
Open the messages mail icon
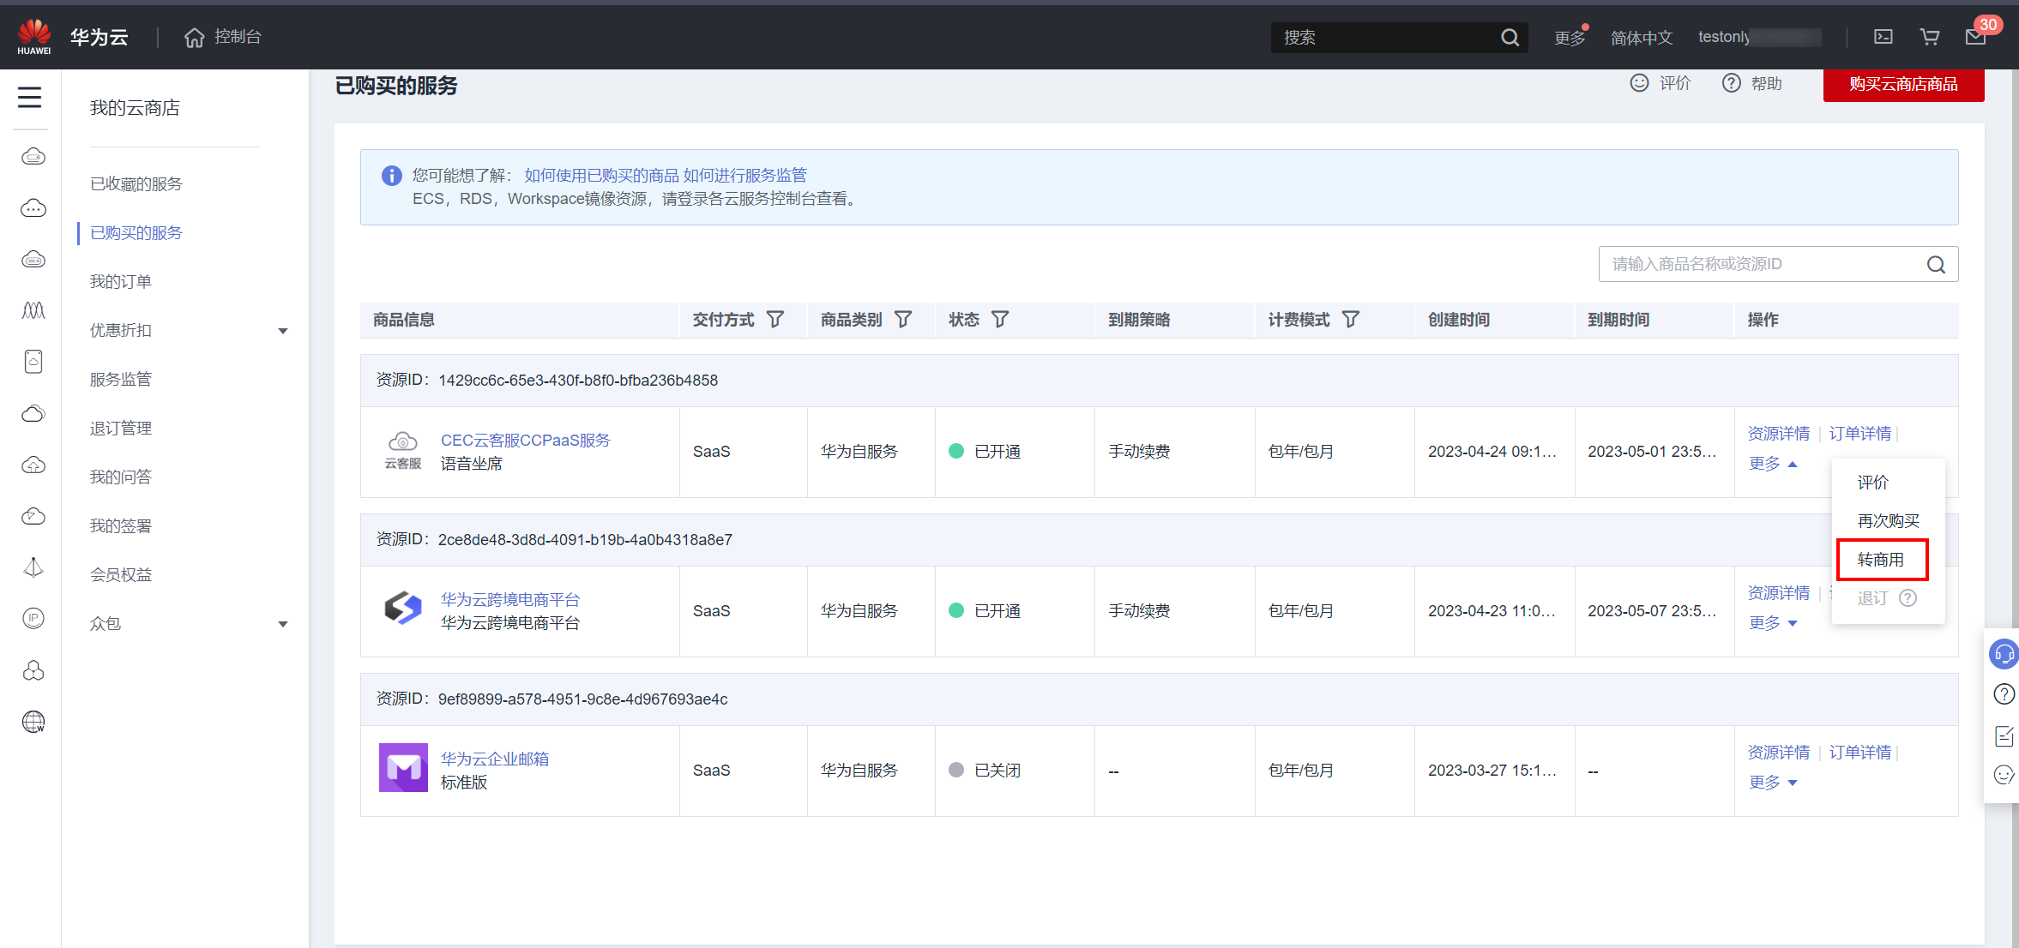(x=1975, y=37)
